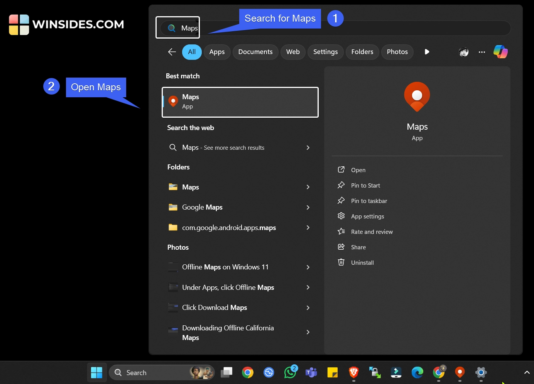Screen dimensions: 534x384
Task: Open WhatsApp on the taskbar
Action: (290, 372)
